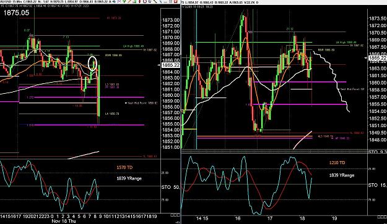
Task: Click the white forecast path line on right chart
Action: (x=335, y=78)
